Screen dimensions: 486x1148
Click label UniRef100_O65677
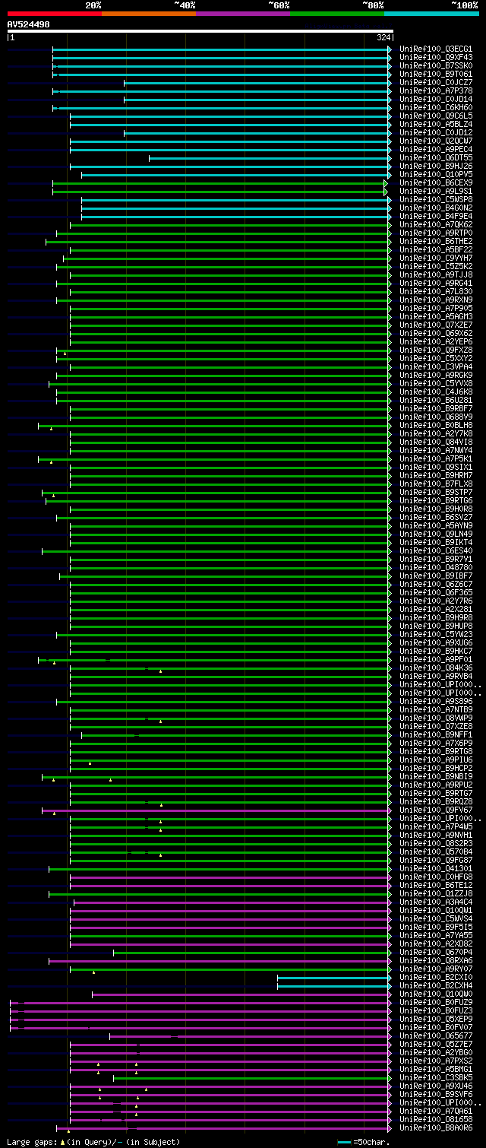pos(436,1036)
